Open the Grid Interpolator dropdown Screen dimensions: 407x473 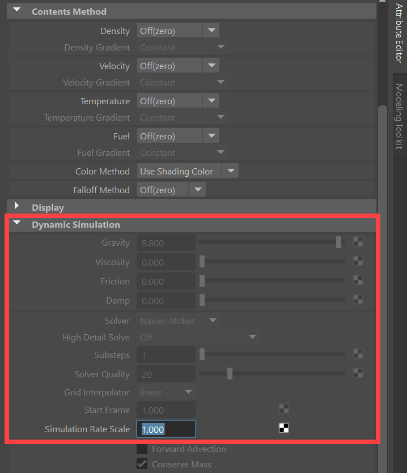coord(166,392)
